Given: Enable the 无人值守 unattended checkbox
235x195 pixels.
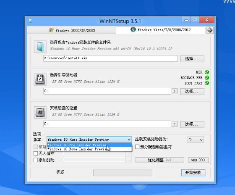Looking at the screenshot, I should [x=36, y=153].
